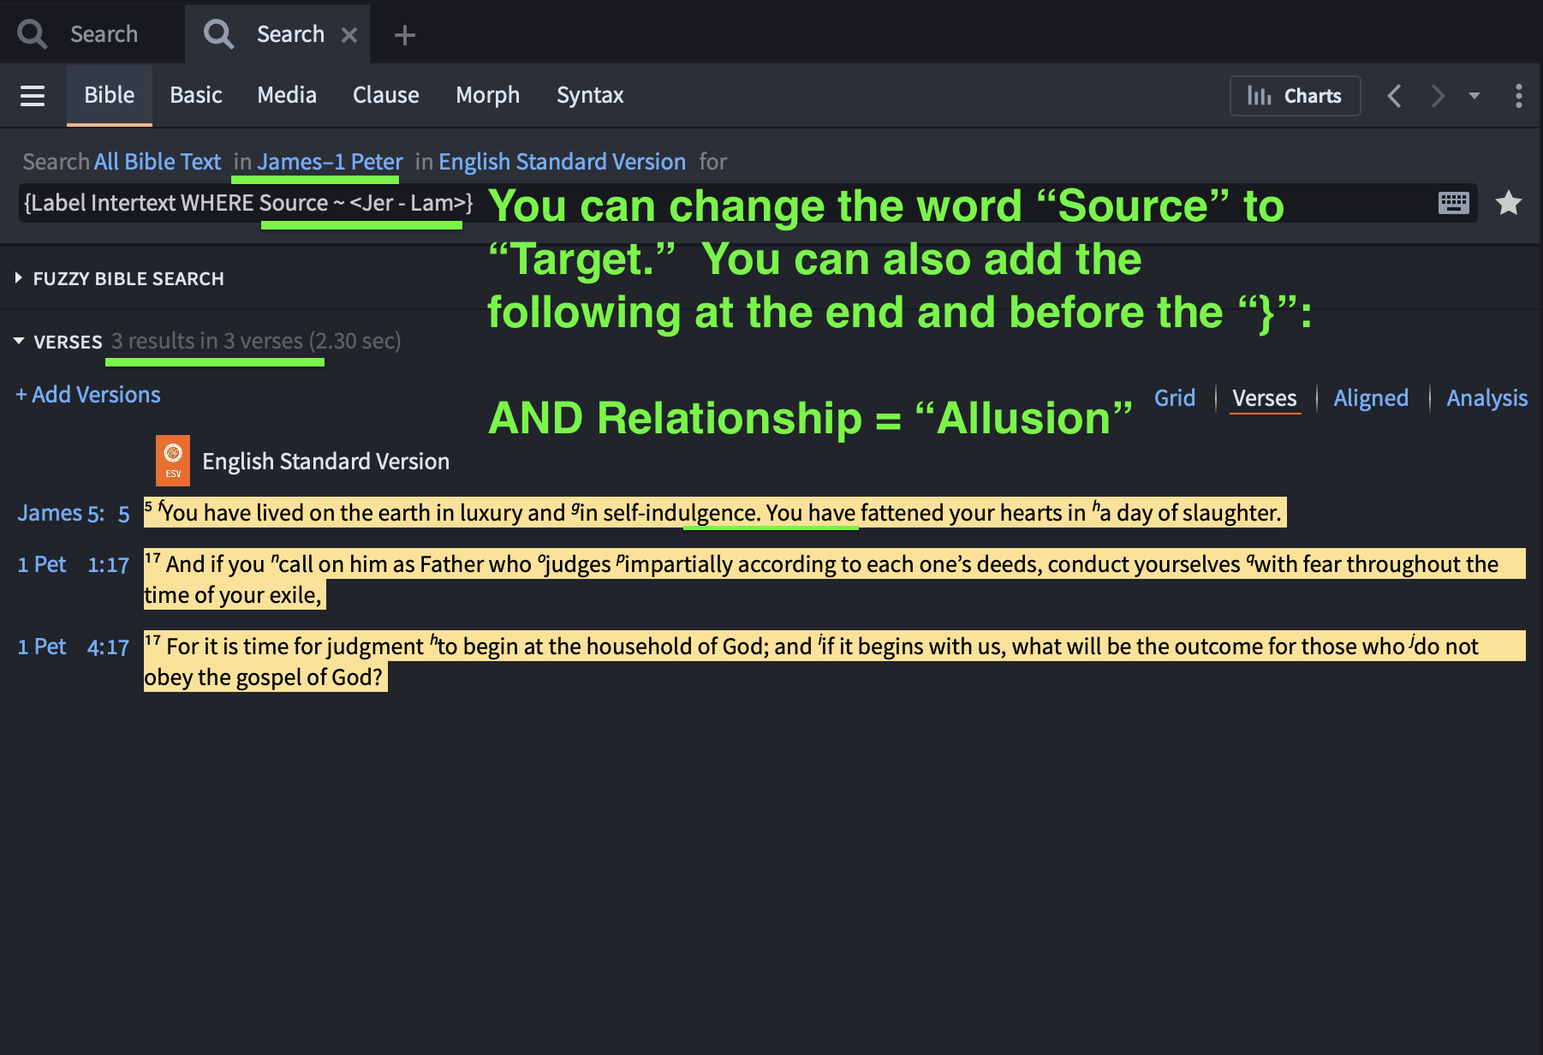The width and height of the screenshot is (1543, 1055).
Task: Open the hamburger panel menu
Action: click(x=33, y=96)
